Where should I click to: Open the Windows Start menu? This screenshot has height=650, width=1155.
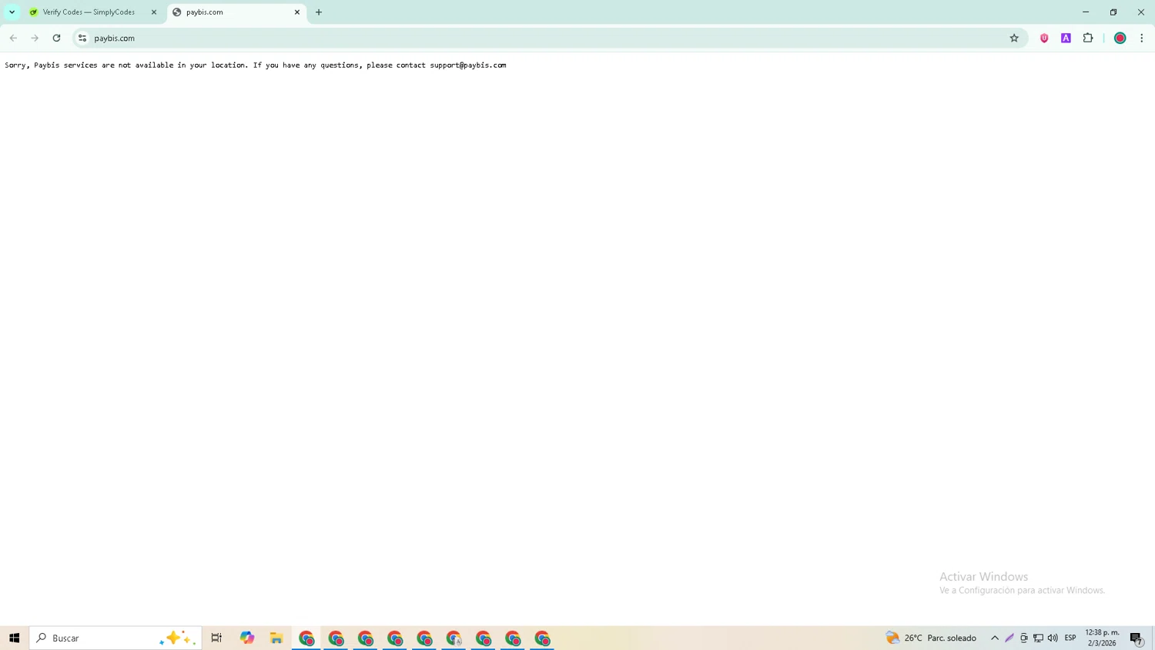tap(14, 638)
